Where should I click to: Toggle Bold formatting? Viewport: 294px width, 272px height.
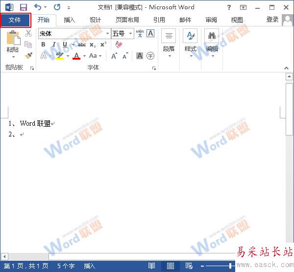pyautogui.click(x=43, y=45)
